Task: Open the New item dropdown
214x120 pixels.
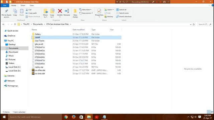Action: (85, 10)
